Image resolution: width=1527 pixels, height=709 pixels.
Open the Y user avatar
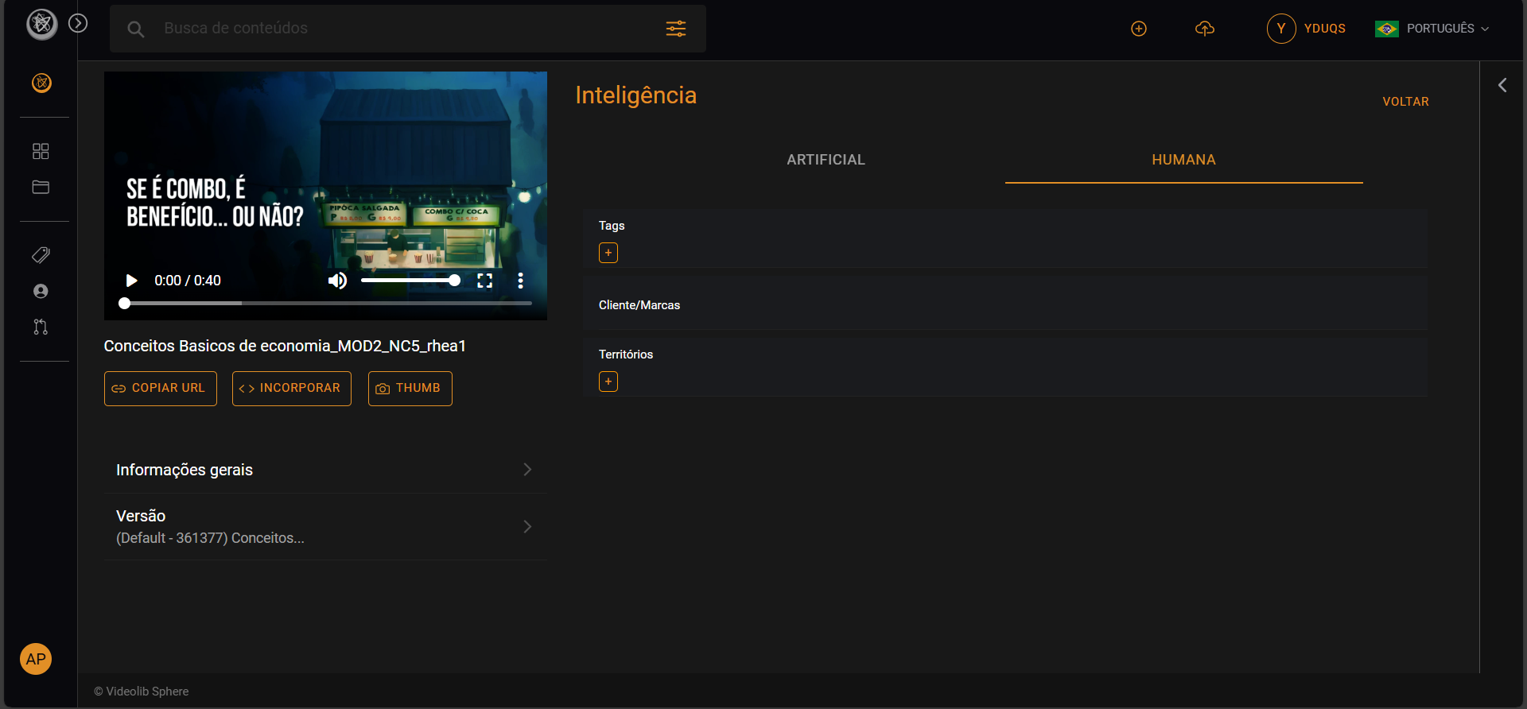[x=1281, y=29]
